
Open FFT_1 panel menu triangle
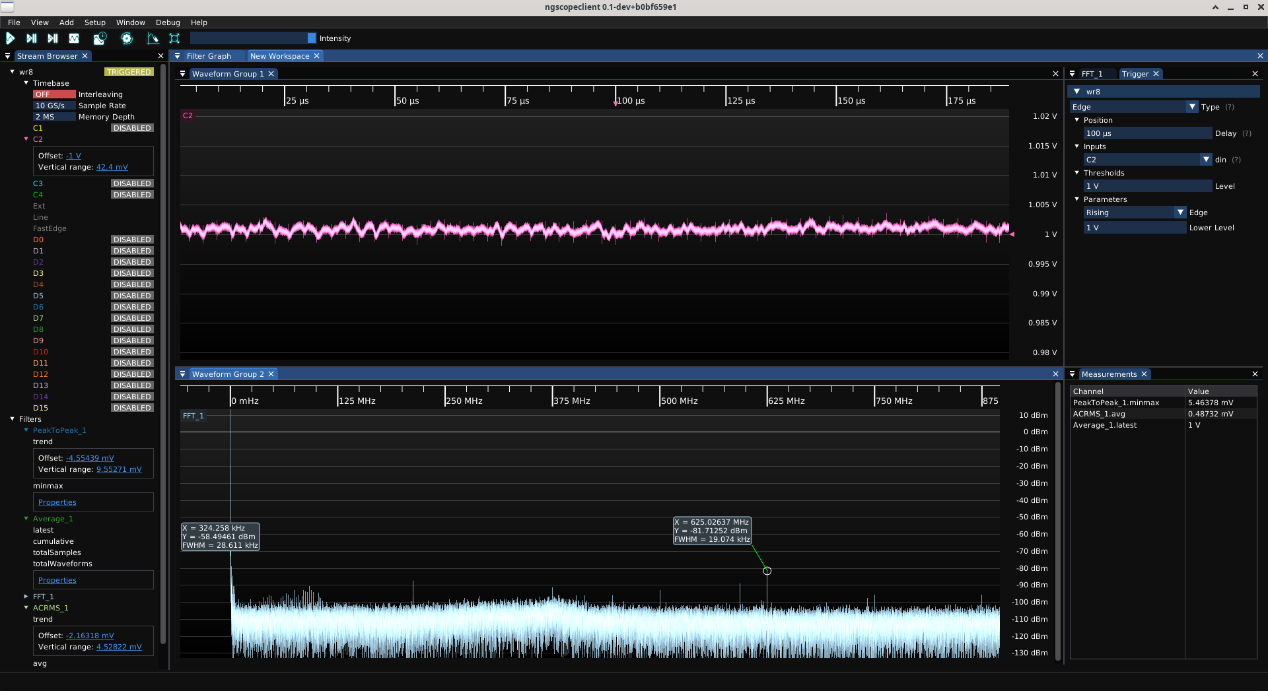pos(1073,74)
